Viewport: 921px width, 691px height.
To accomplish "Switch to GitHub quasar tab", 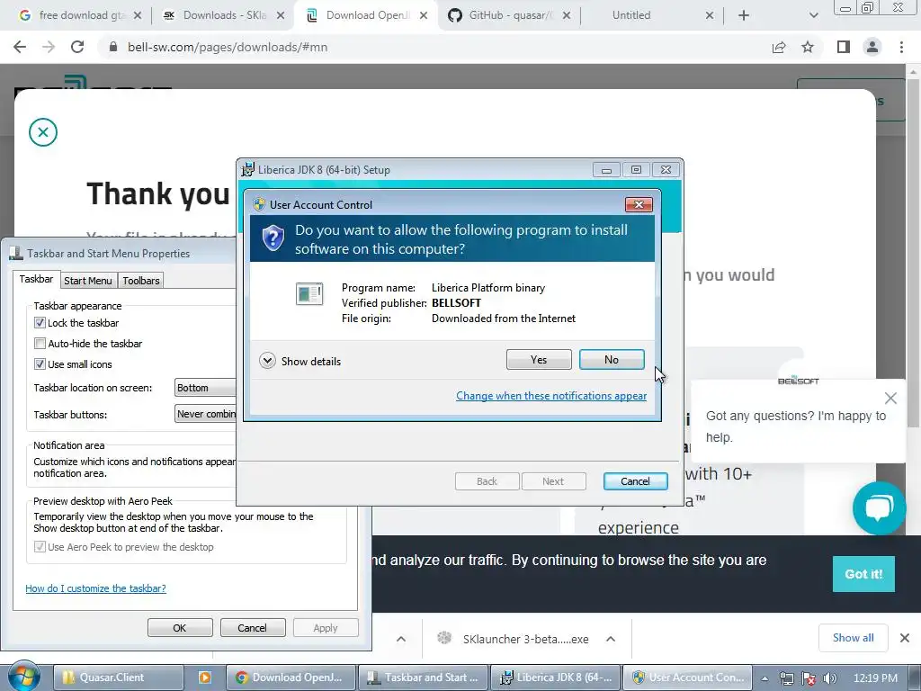I will (510, 15).
